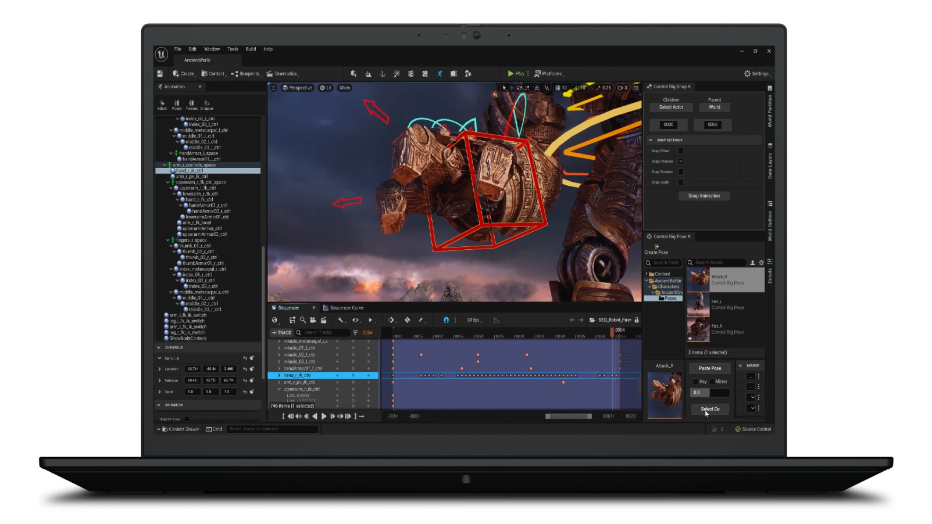Collapse the SNAP SETTINGS section
Image resolution: width=932 pixels, height=524 pixels.
(651, 140)
